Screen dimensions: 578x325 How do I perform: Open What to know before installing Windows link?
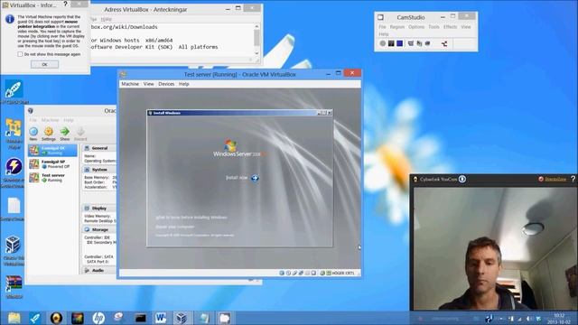(x=191, y=218)
